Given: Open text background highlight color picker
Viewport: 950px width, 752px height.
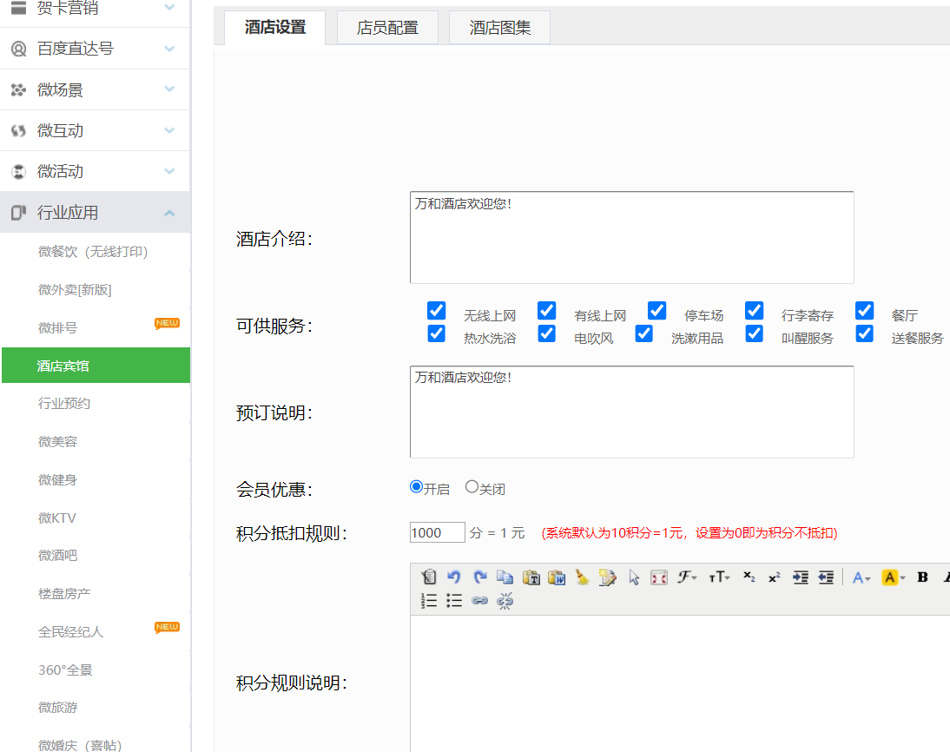Looking at the screenshot, I should point(894,577).
